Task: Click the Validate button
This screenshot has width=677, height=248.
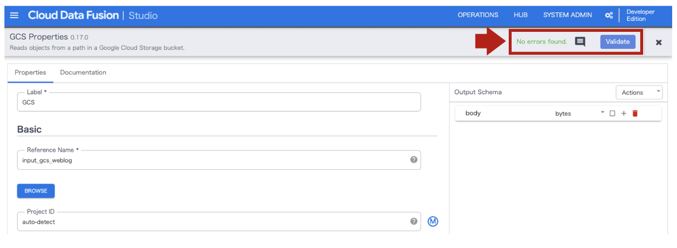Action: click(618, 41)
